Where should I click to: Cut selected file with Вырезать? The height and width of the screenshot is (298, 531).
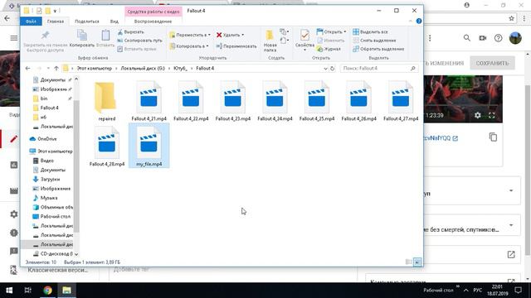131,32
